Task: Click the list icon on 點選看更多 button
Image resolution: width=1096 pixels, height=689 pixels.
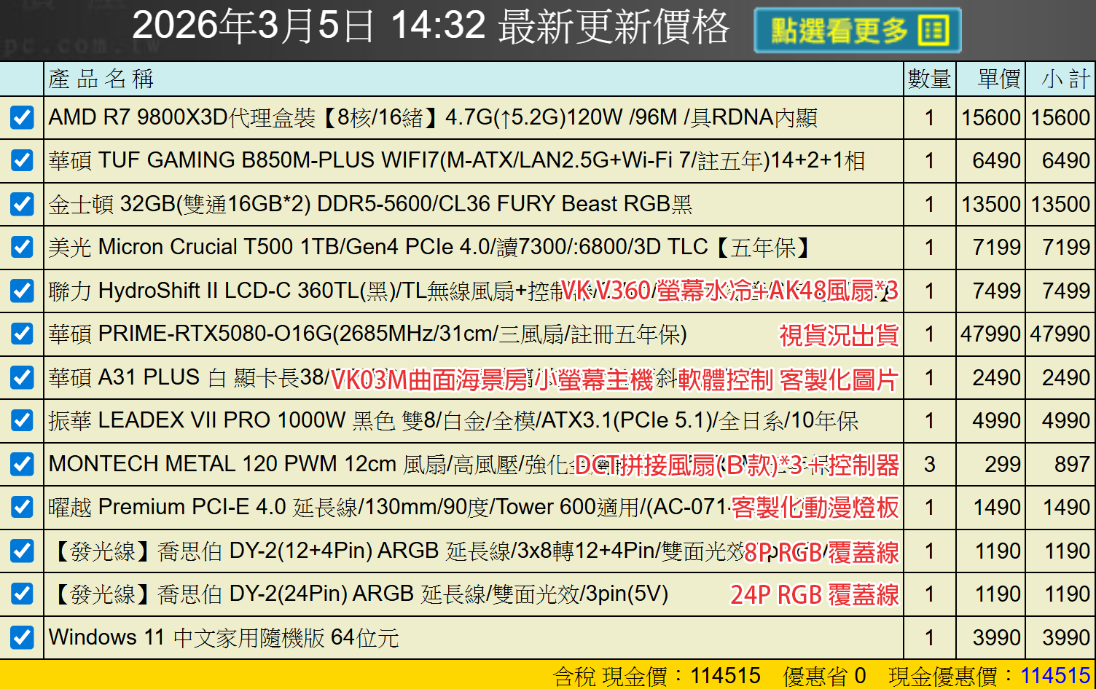Action: 933,31
